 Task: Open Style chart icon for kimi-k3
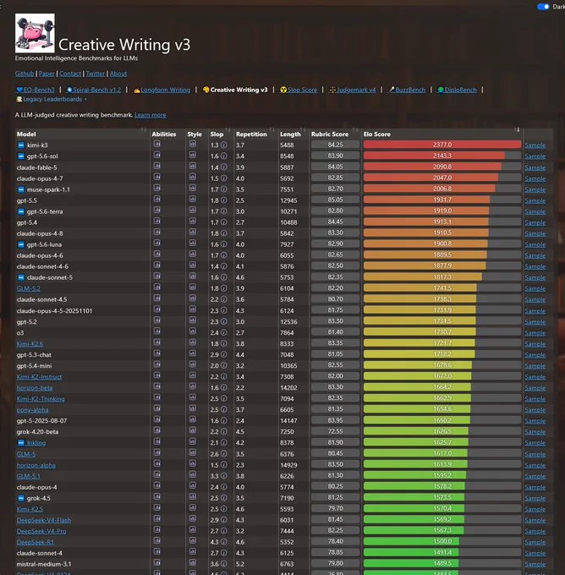point(192,144)
